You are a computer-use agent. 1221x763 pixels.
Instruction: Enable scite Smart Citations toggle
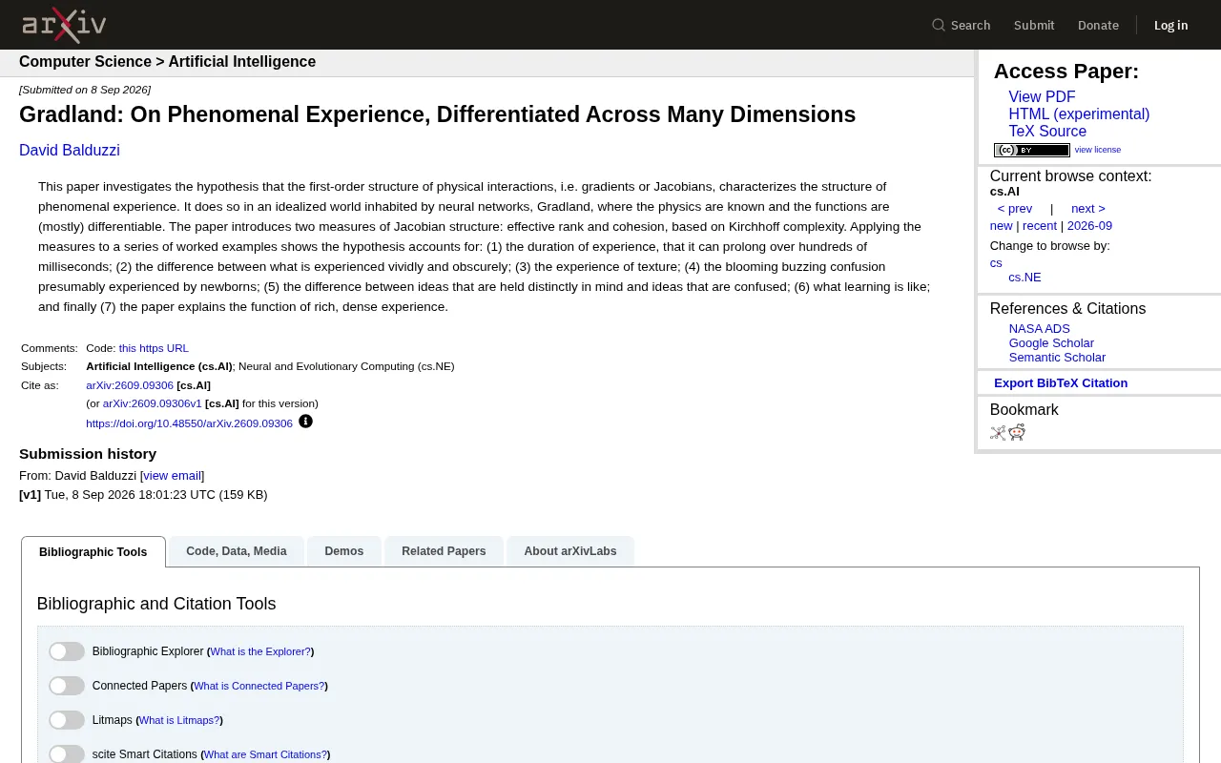(x=67, y=754)
